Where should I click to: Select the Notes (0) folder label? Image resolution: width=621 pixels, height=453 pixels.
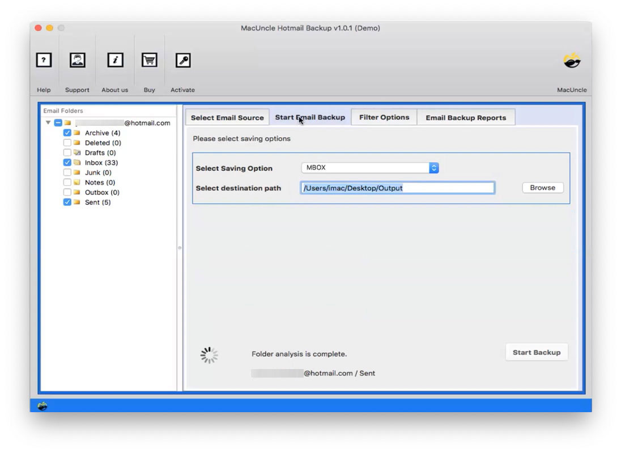pos(100,183)
